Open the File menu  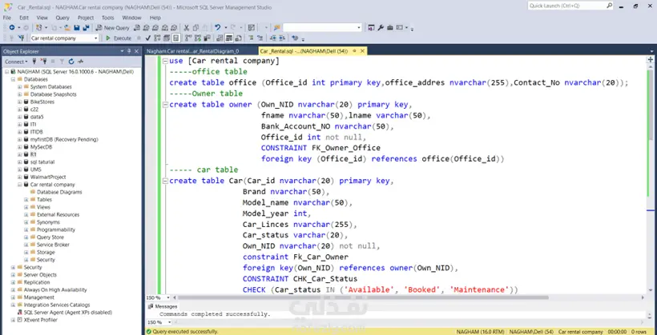coord(6,18)
